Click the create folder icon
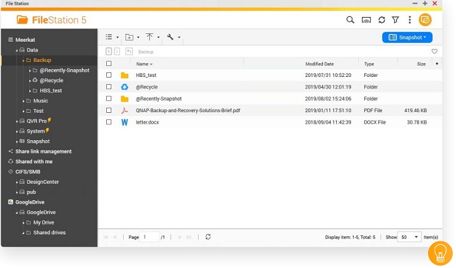Image resolution: width=456 pixels, height=268 pixels. point(129,37)
